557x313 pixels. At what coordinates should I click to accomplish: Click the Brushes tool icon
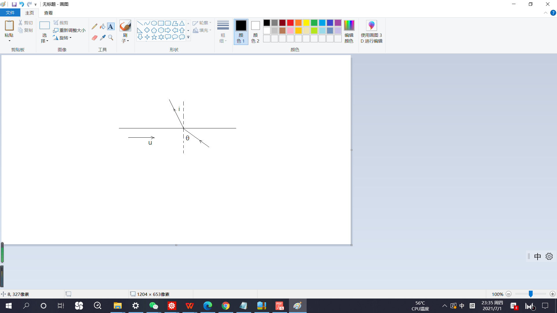point(125,26)
